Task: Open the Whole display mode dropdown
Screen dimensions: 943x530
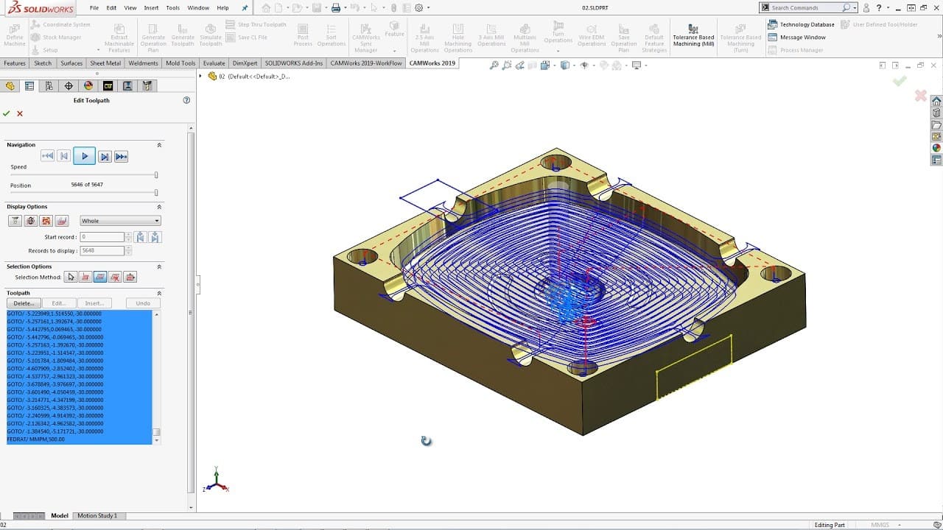Action: coord(120,221)
